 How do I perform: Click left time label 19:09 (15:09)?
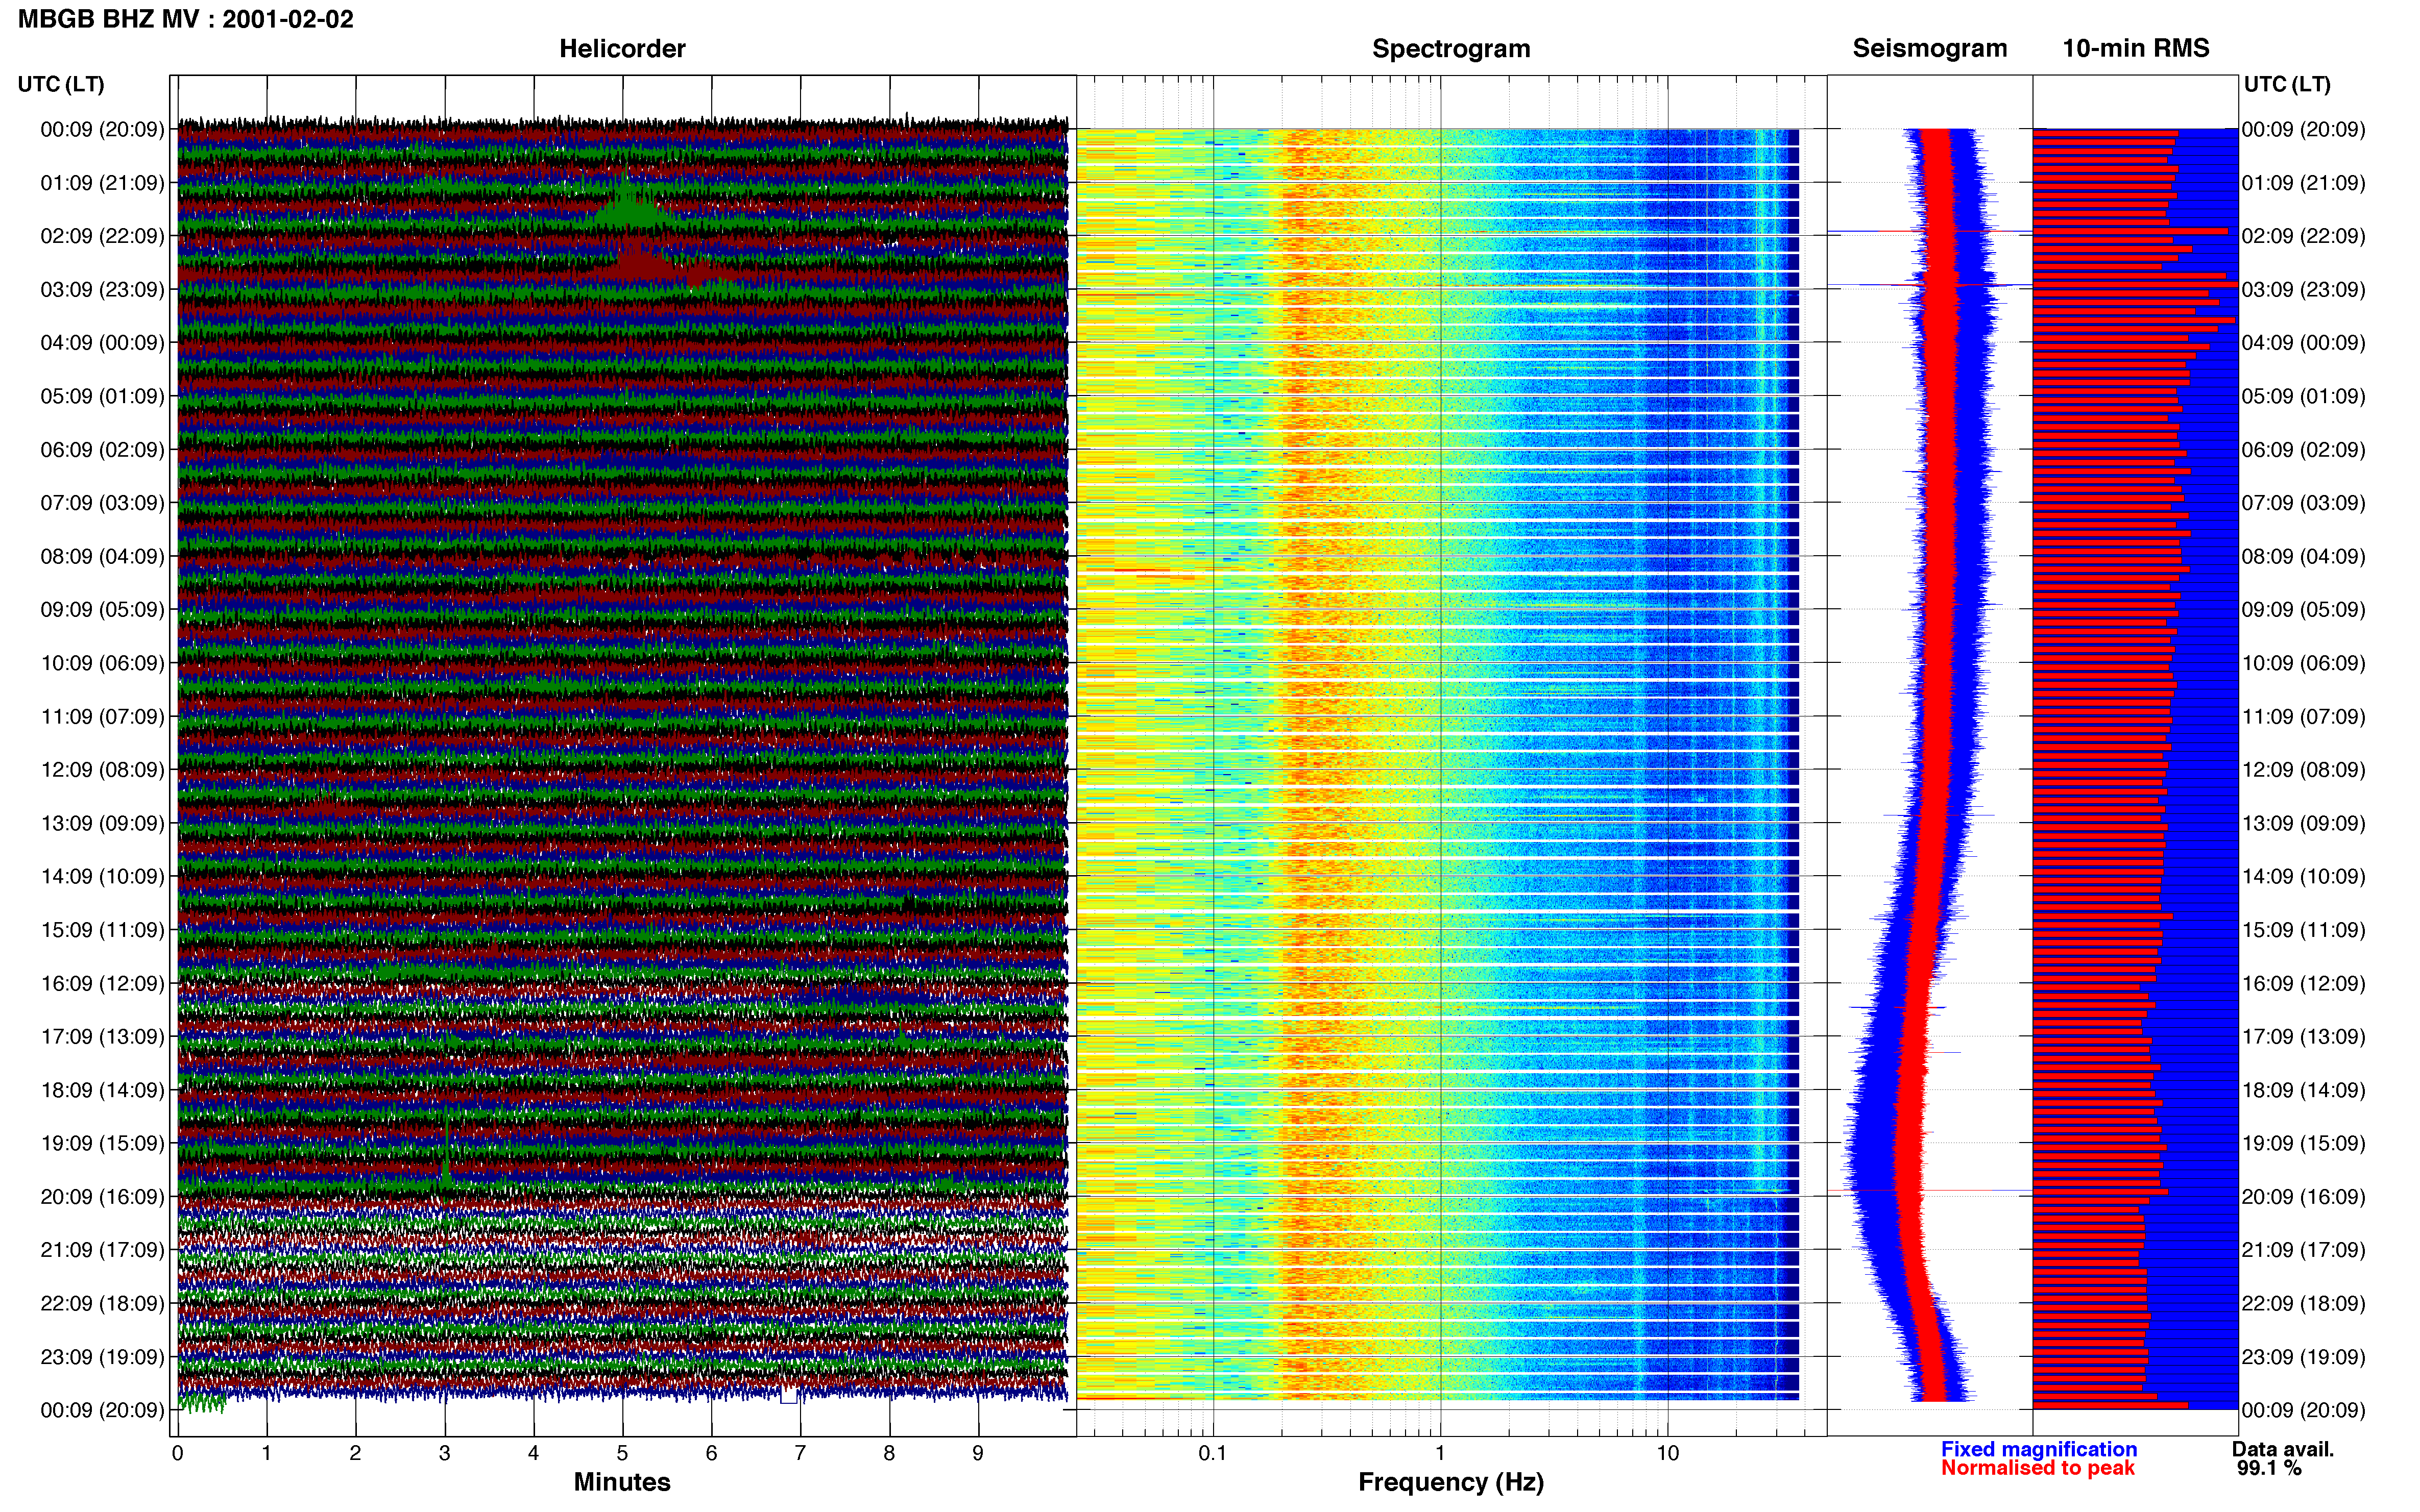[102, 1143]
